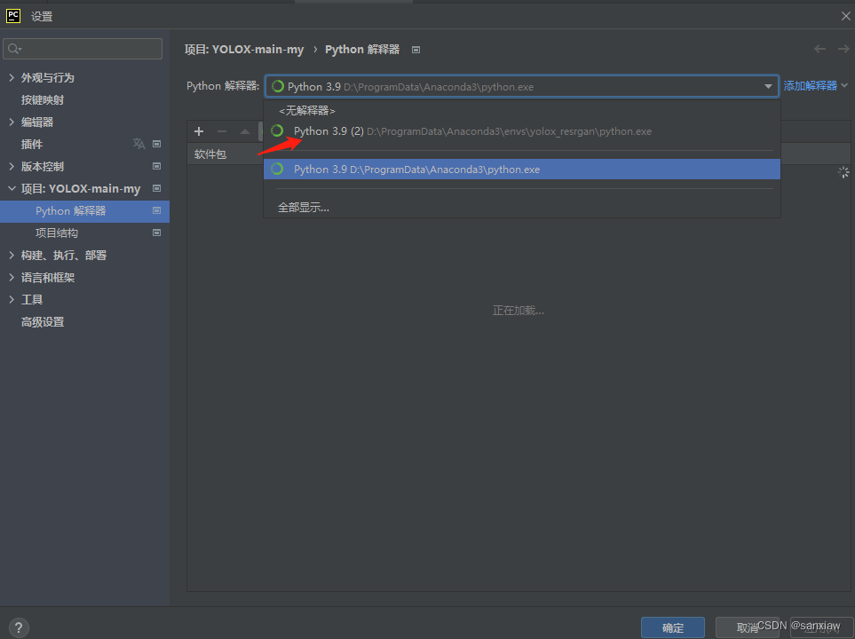Viewport: 855px width, 639px height.
Task: Click spinner icon beside Python 3.9 (2) entry
Action: point(277,130)
